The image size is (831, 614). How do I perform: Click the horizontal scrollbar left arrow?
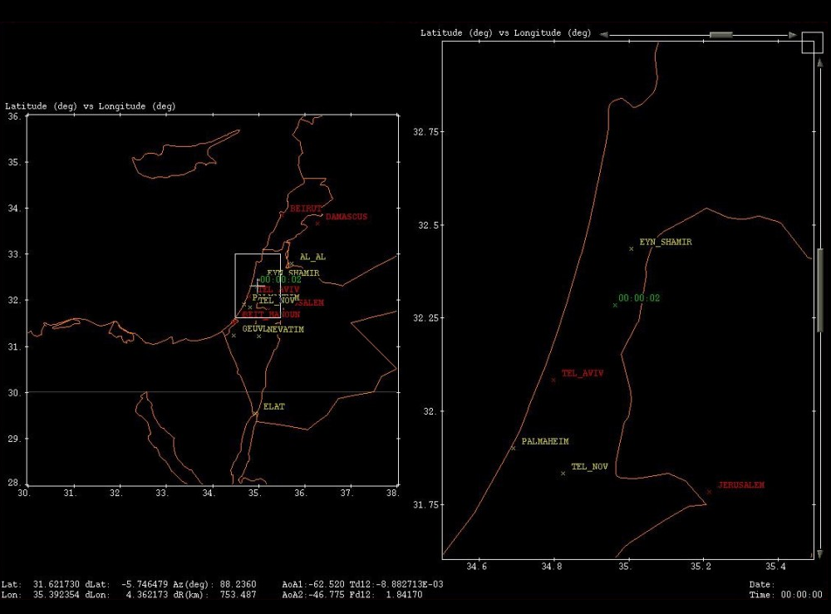pos(603,35)
